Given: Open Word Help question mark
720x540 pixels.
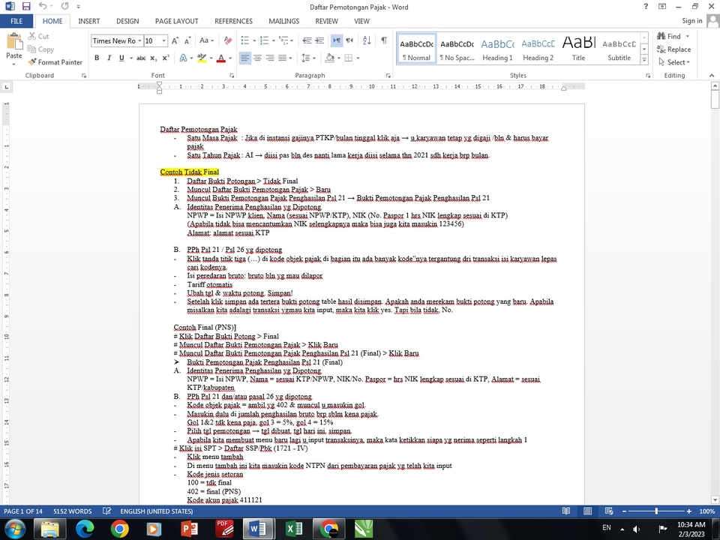Looking at the screenshot, I should tap(646, 7).
